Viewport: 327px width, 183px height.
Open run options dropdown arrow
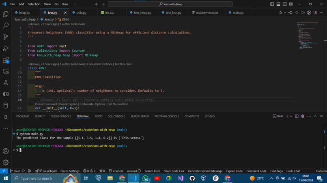pos(285,13)
